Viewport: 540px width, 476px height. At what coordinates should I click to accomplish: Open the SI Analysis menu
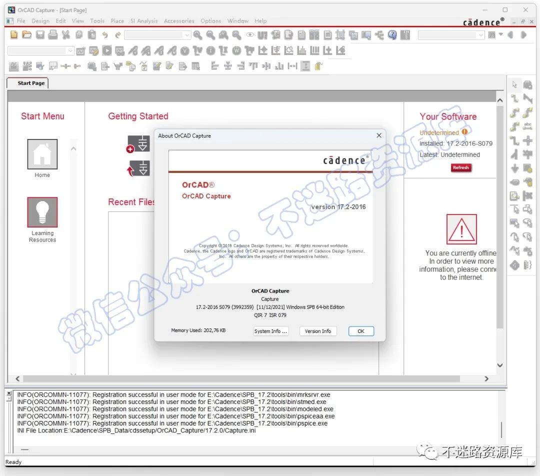[x=144, y=20]
